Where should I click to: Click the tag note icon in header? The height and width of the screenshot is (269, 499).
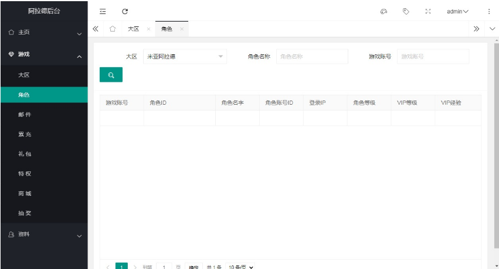[x=406, y=11]
